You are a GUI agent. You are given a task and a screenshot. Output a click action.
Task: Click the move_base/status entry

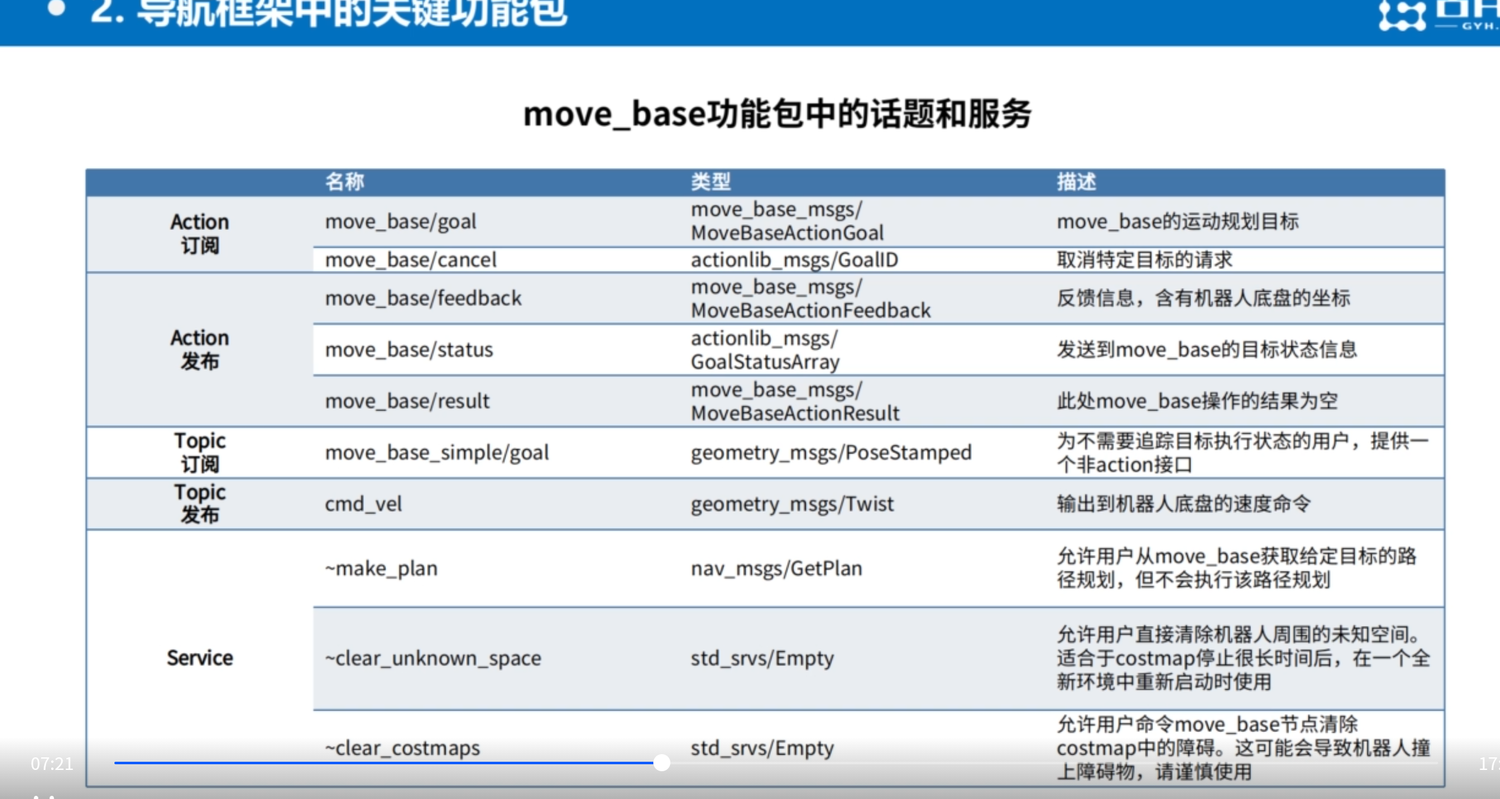(x=409, y=350)
